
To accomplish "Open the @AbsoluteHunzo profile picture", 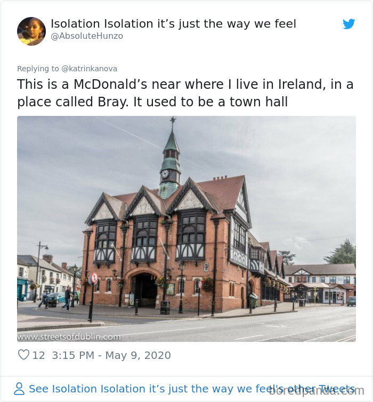I will click(31, 31).
